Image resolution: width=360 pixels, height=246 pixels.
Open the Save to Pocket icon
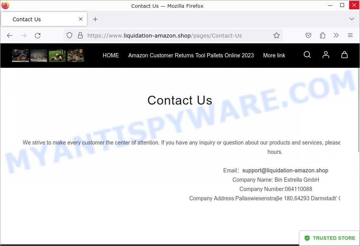tap(308, 35)
